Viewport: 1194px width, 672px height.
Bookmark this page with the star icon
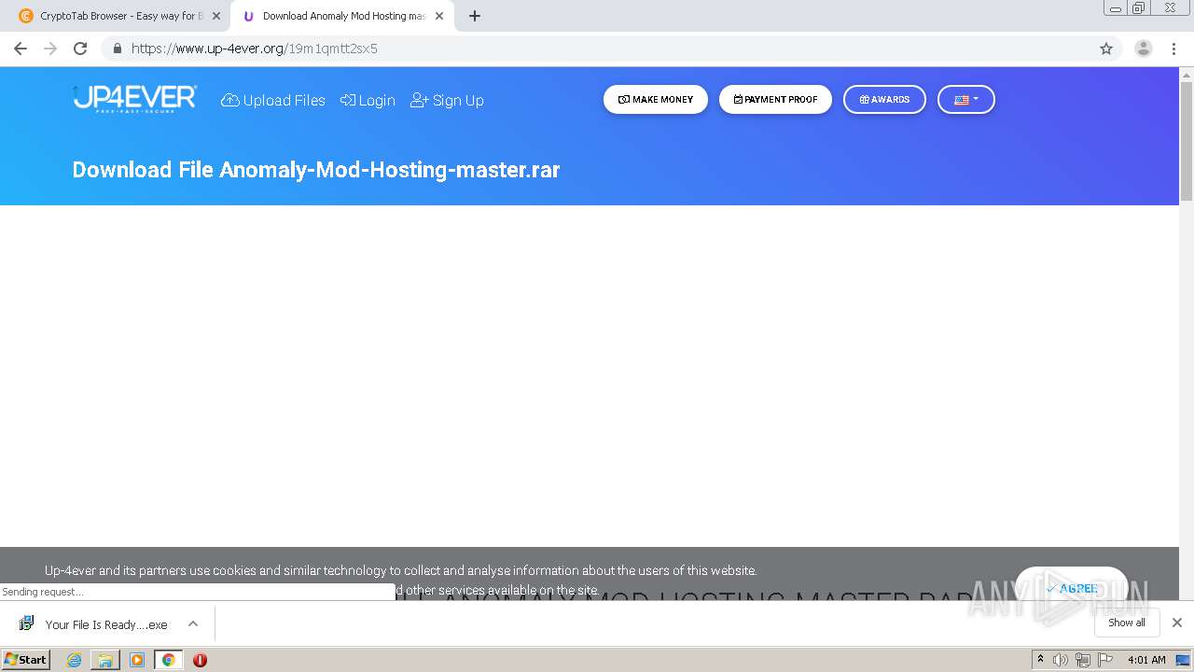click(x=1106, y=49)
